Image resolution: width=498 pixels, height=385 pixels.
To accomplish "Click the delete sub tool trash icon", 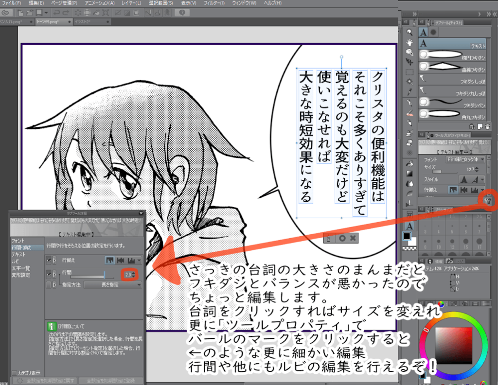I will pyautogui.click(x=487, y=126).
